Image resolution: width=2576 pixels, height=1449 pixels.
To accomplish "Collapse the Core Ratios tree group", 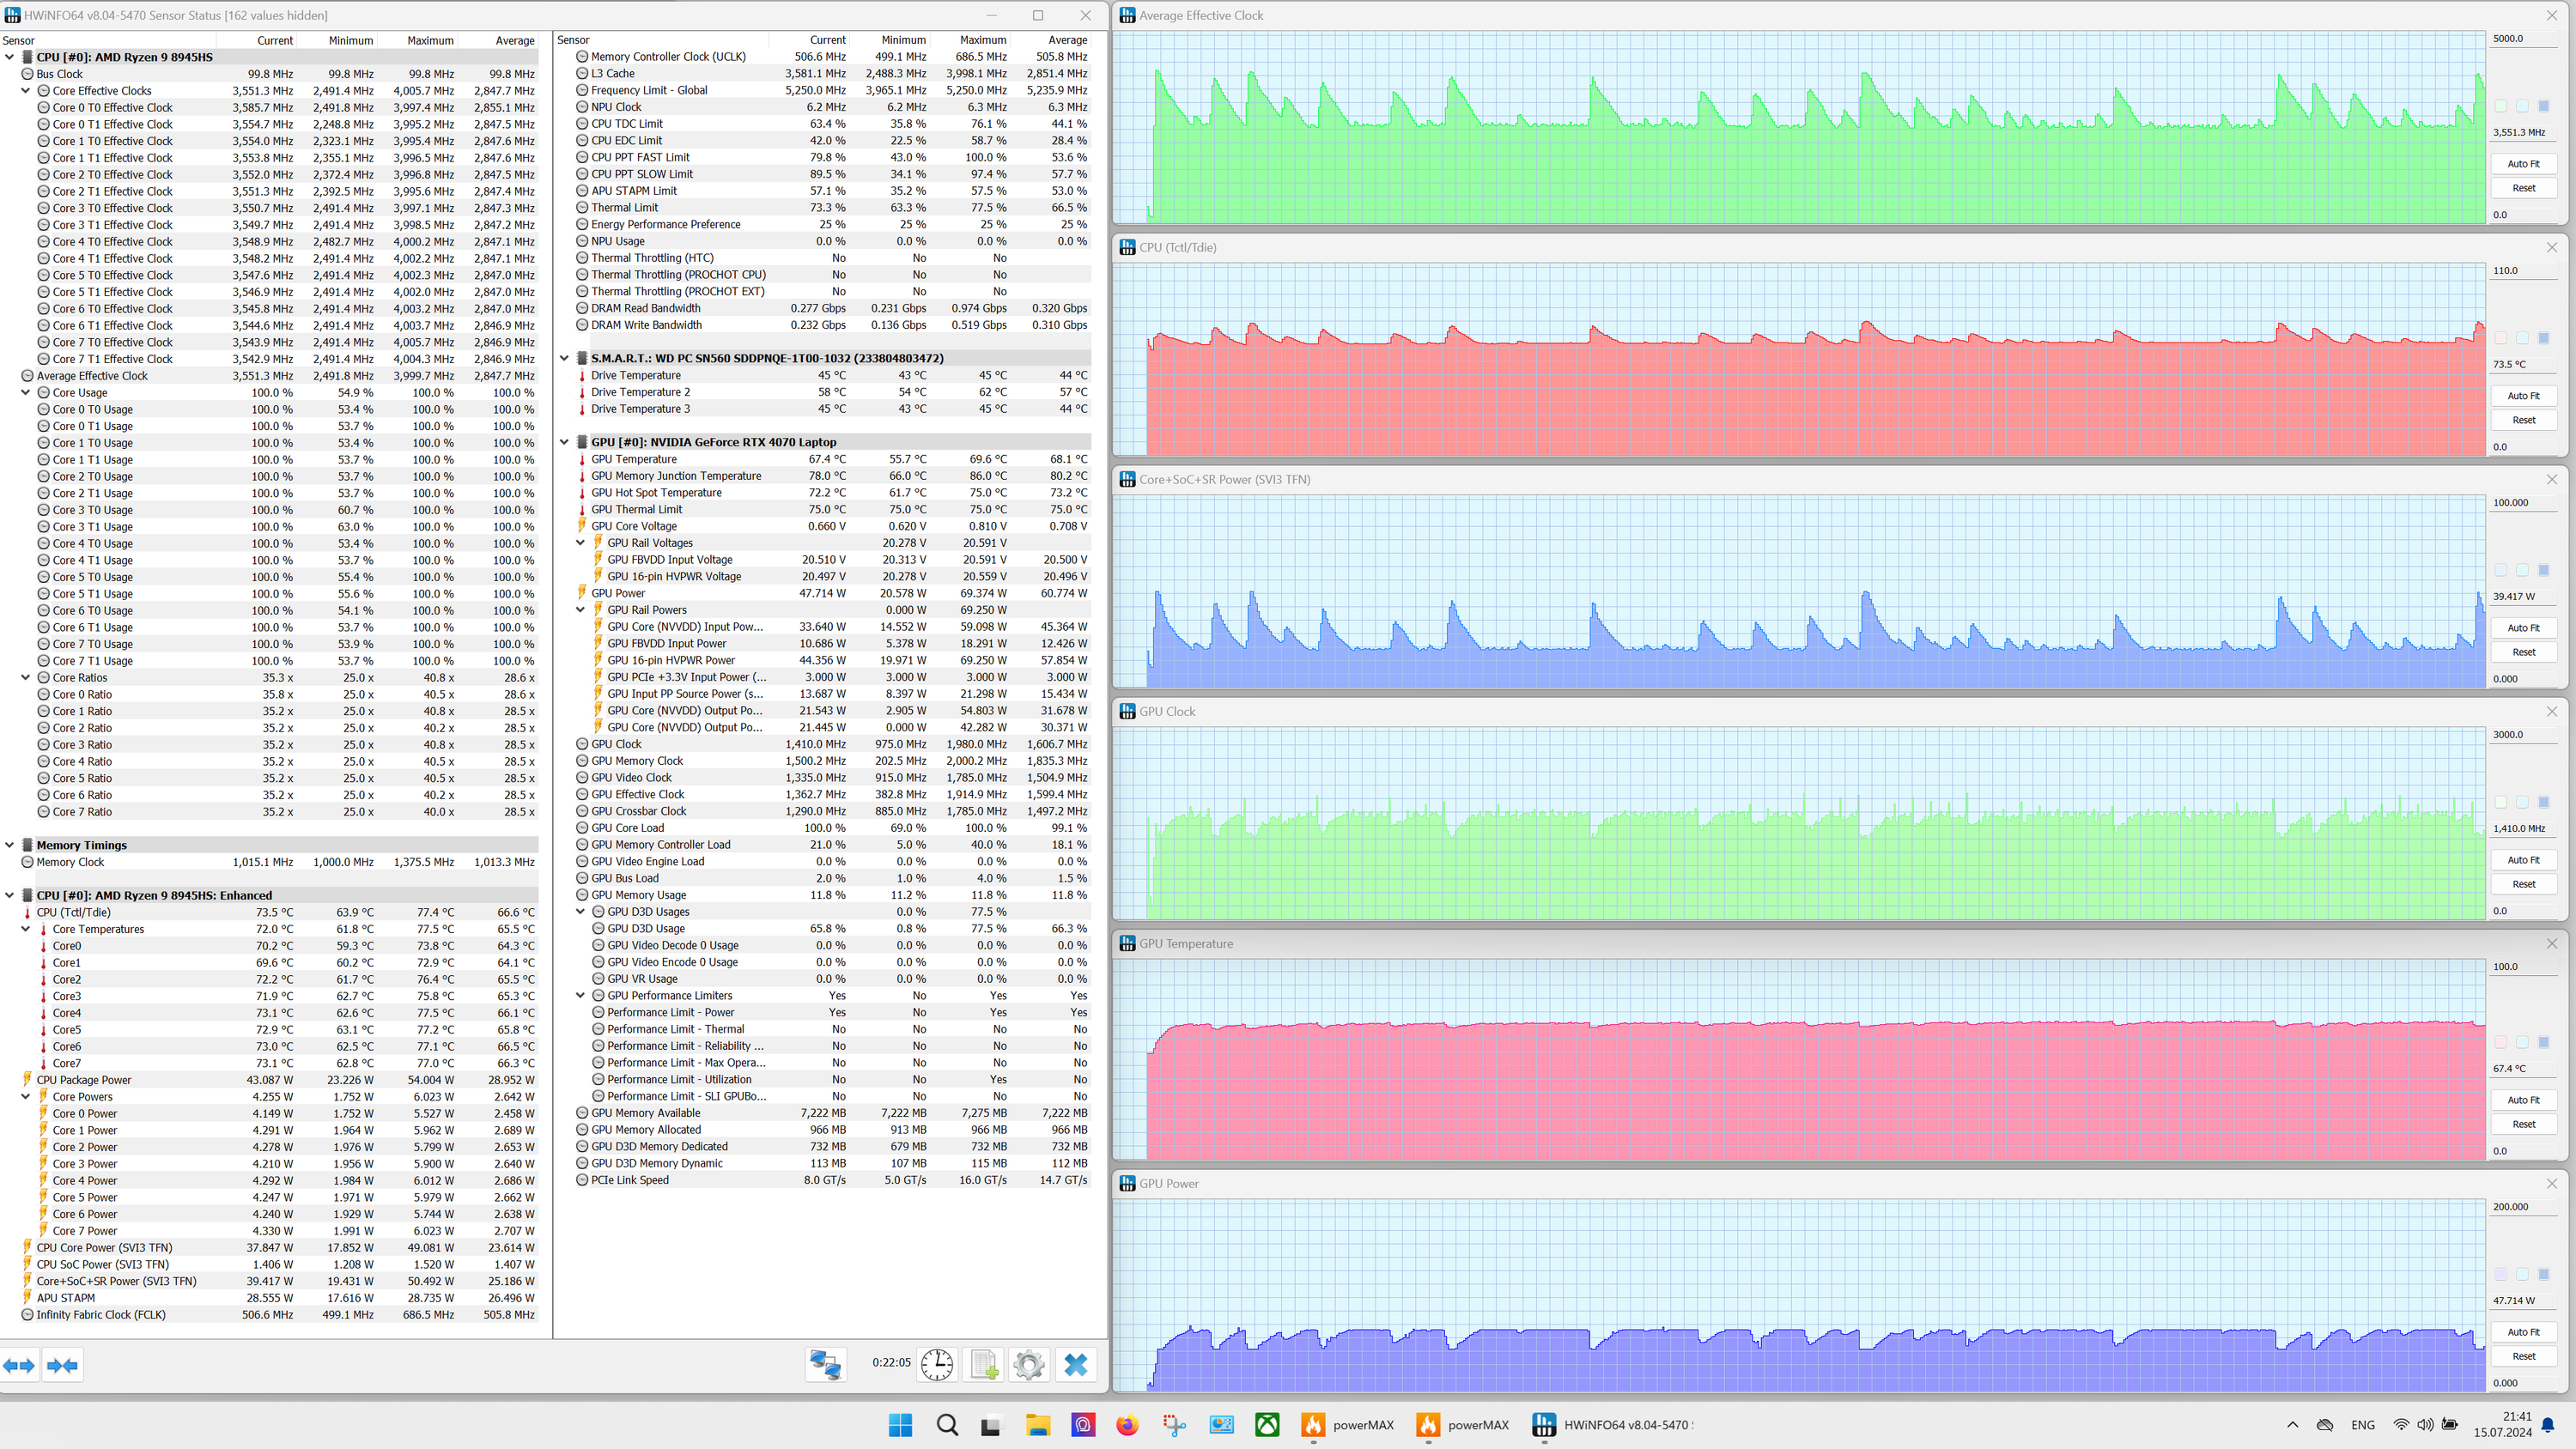I will 26,678.
